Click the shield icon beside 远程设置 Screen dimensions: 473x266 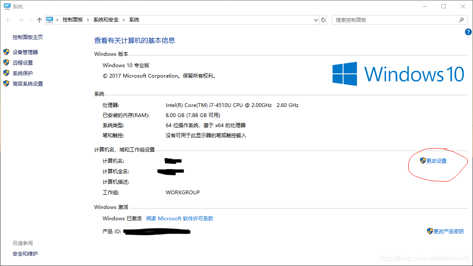point(6,62)
